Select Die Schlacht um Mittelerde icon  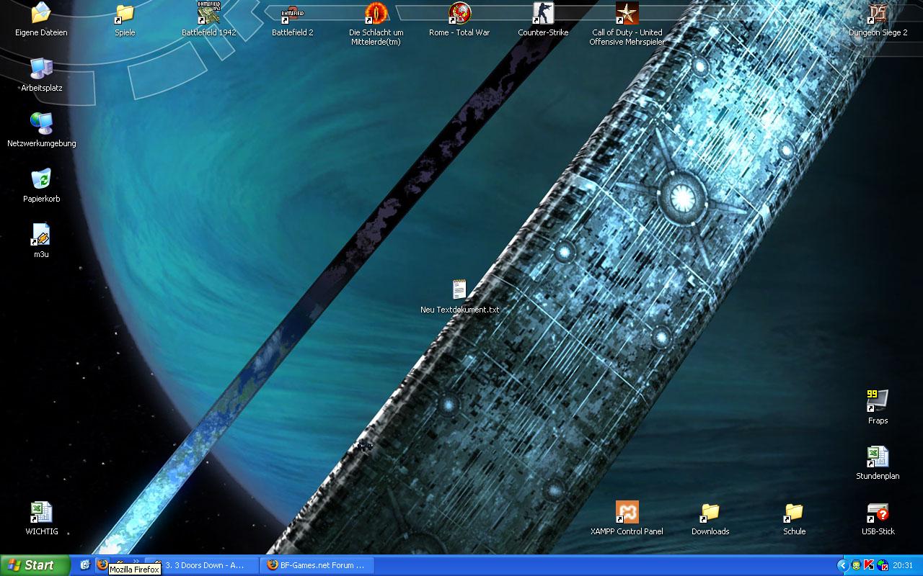[x=376, y=14]
